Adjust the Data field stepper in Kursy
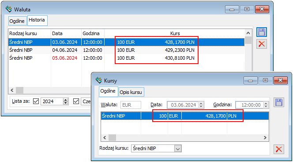 tap(201, 105)
